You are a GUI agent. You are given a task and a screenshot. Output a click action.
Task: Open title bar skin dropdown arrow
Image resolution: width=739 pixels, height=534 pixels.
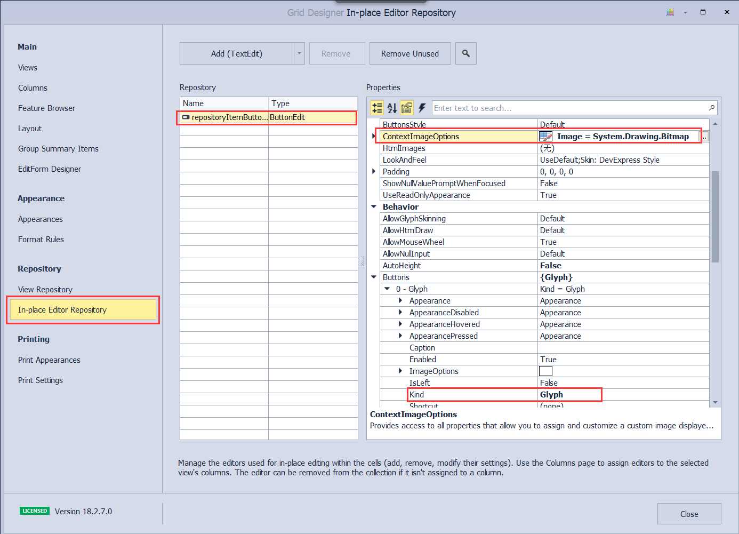(x=685, y=12)
